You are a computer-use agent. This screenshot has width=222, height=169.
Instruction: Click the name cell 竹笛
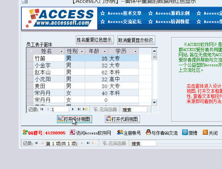tap(49, 58)
